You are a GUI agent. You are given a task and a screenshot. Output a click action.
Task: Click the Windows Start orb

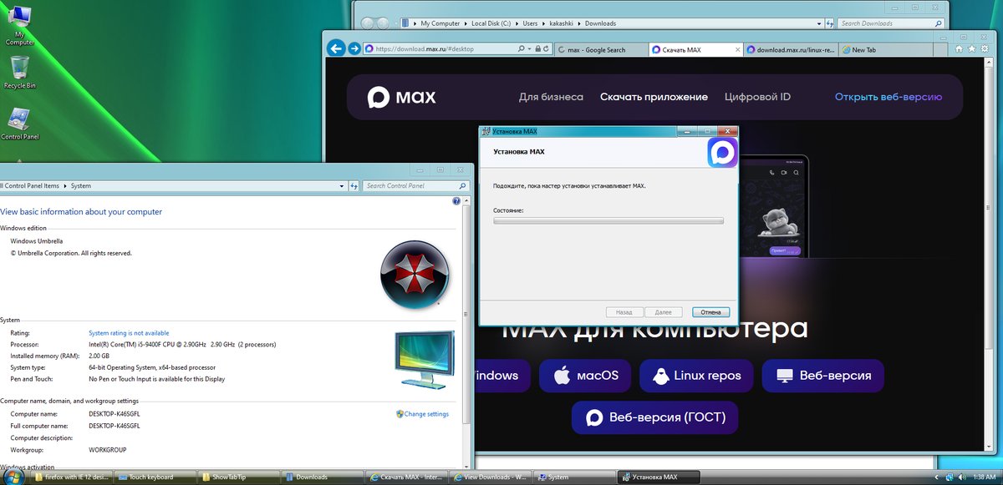point(13,477)
